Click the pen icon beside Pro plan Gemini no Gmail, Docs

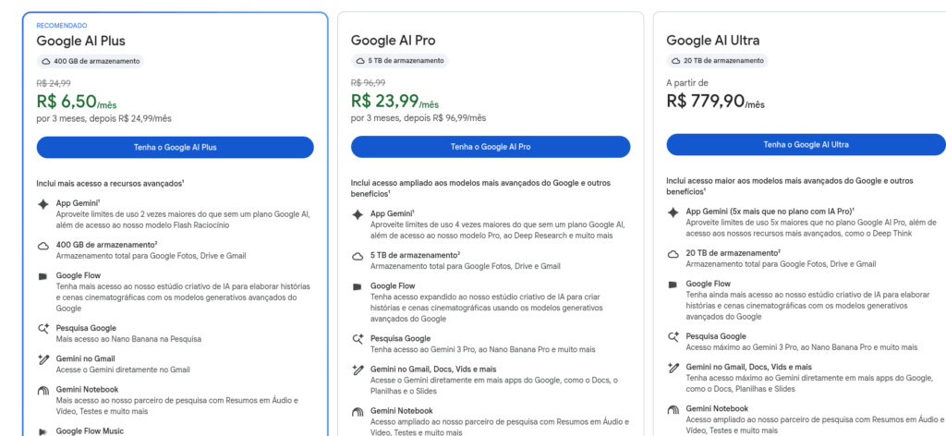pyautogui.click(x=358, y=369)
